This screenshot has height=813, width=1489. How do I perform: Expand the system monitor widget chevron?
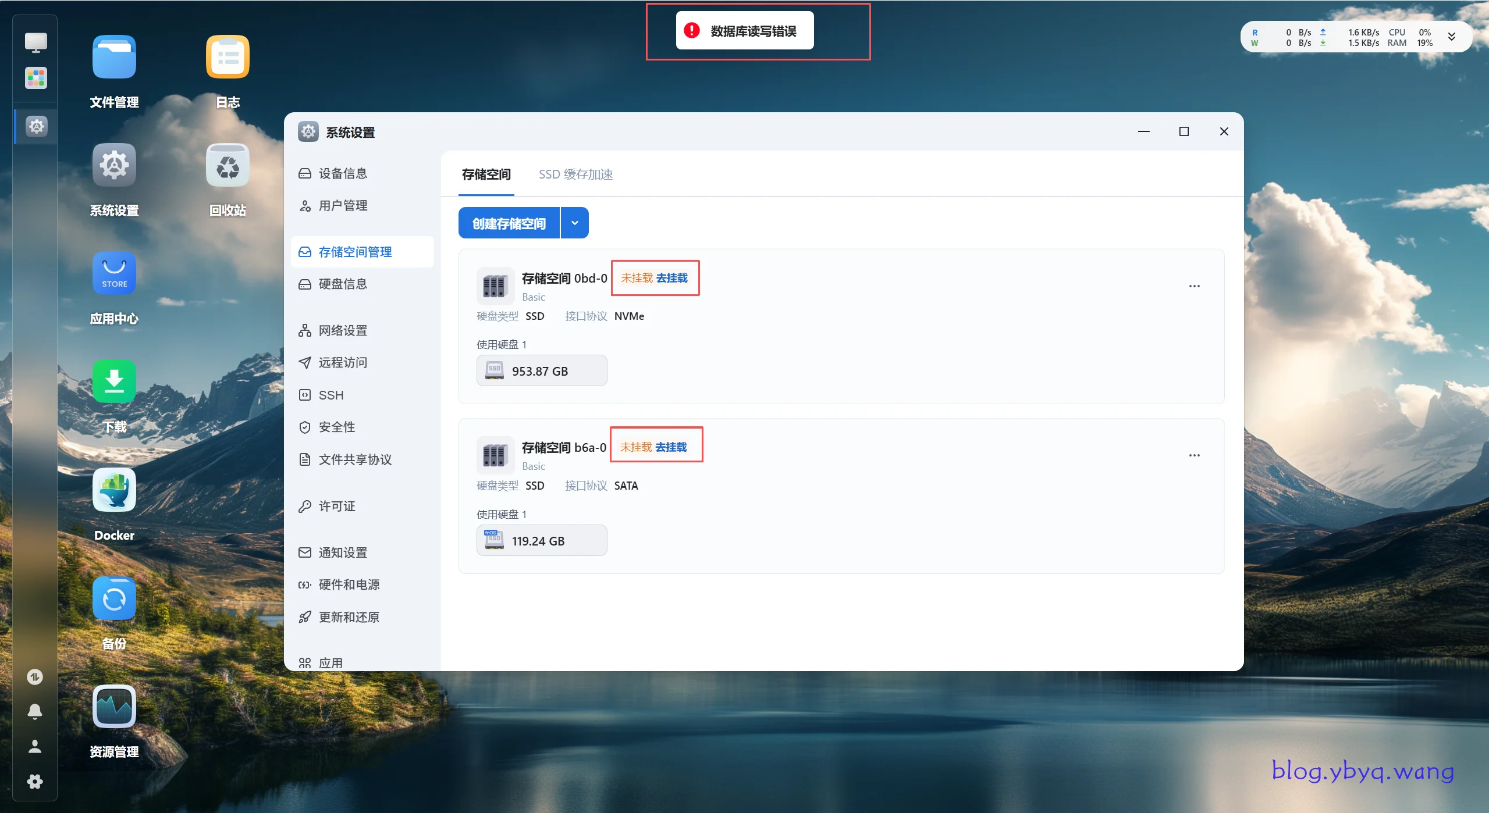(x=1452, y=37)
